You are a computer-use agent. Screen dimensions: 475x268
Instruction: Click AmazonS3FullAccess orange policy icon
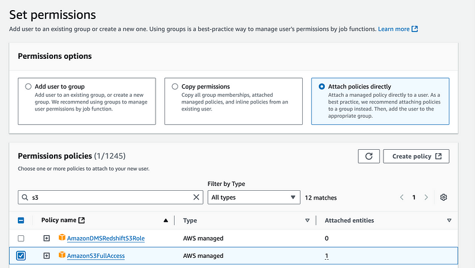click(x=62, y=255)
